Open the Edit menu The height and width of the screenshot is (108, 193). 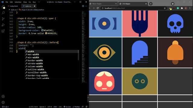point(11,2)
